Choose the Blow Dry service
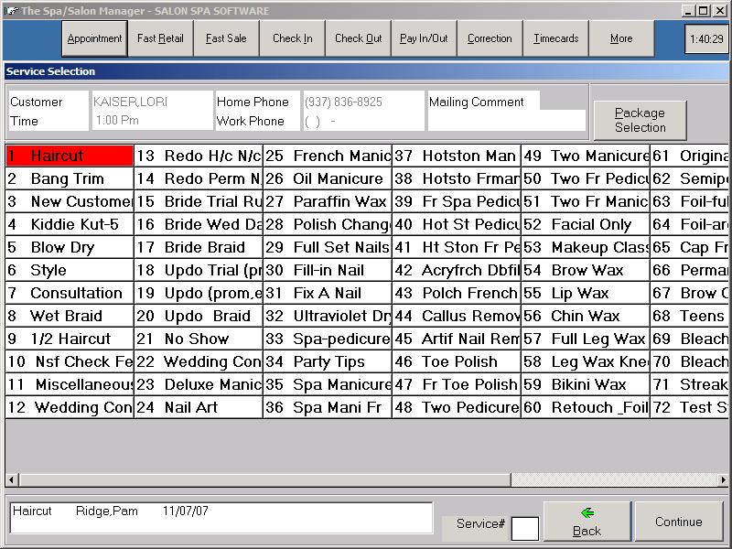The height and width of the screenshot is (549, 732). click(70, 248)
